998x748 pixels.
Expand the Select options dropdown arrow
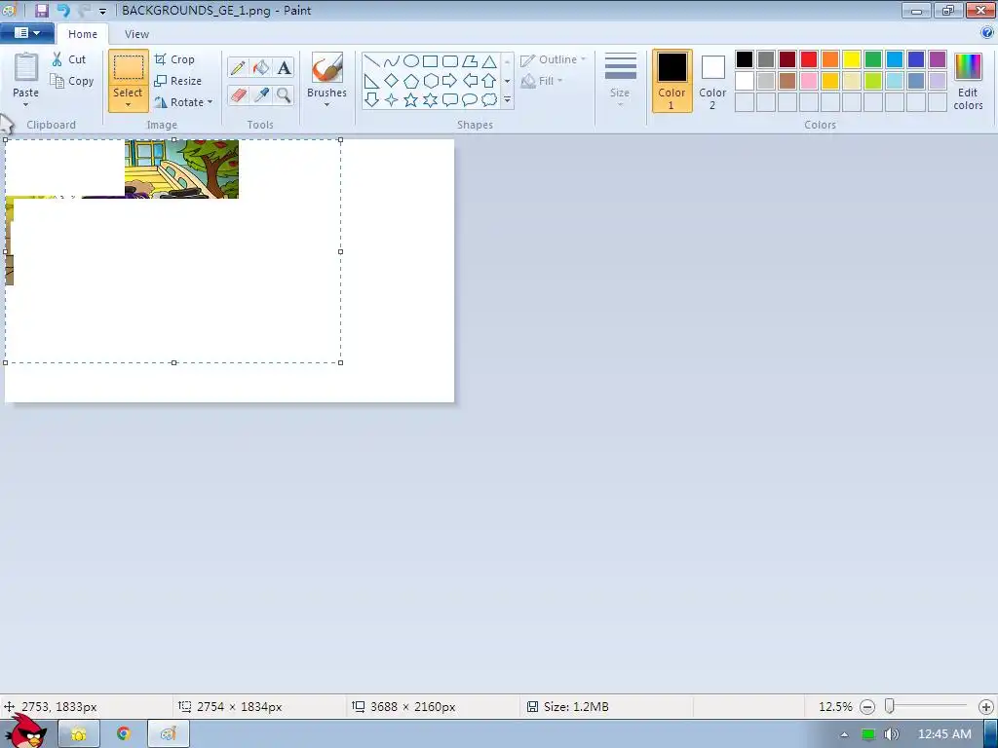128,105
